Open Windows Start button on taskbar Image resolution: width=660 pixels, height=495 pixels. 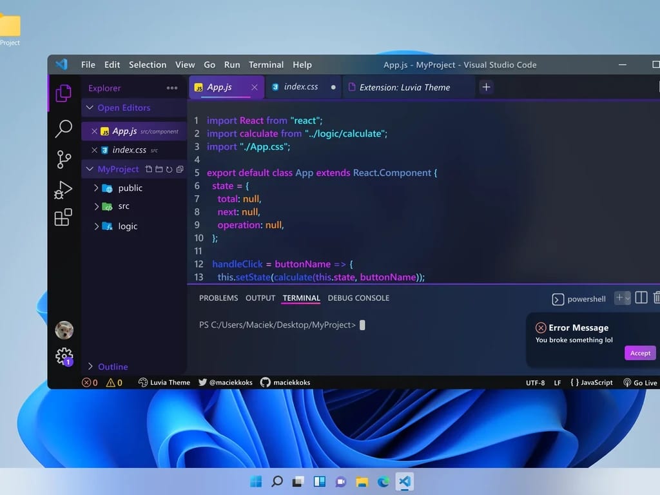pos(255,481)
